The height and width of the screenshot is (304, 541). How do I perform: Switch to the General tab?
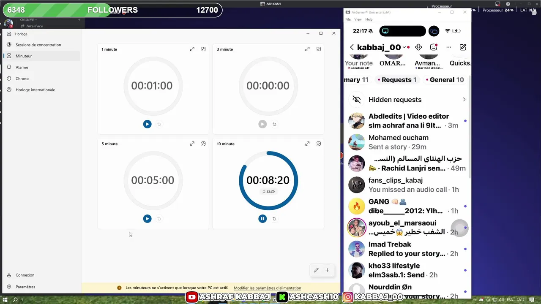tap(445, 79)
